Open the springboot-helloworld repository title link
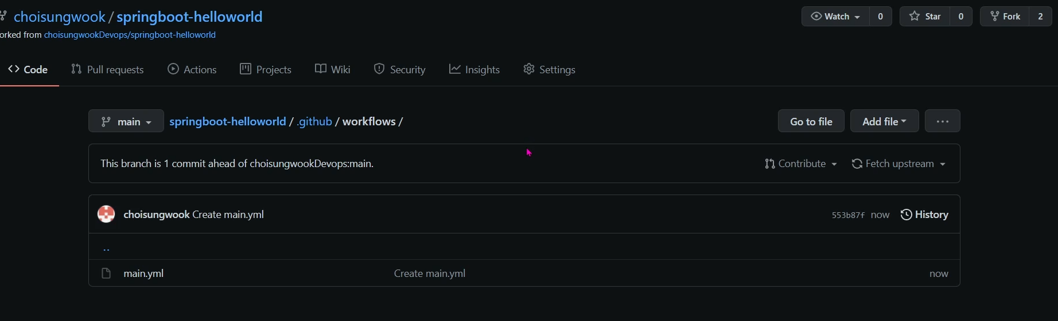Image resolution: width=1058 pixels, height=321 pixels. coord(189,17)
